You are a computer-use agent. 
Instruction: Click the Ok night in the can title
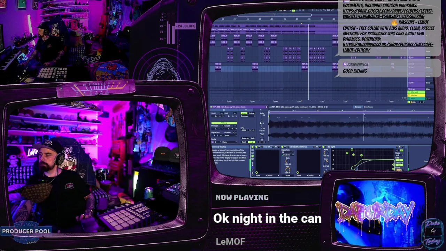[x=267, y=219]
